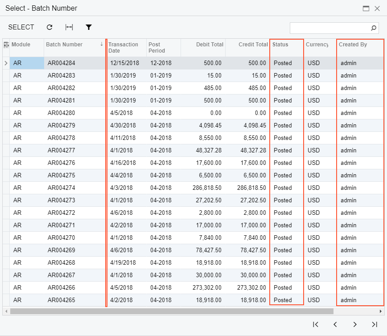This screenshot has height=336, width=387.
Task: Click the Refresh icon in toolbar
Action: point(49,27)
